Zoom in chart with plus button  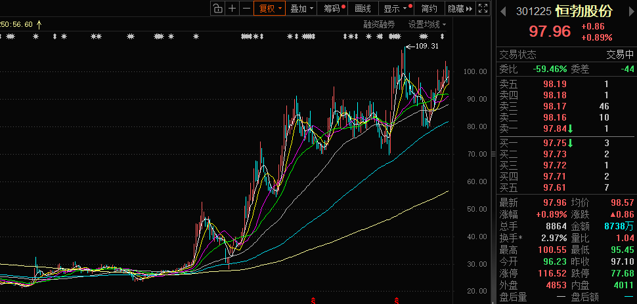pyautogui.click(x=232, y=9)
